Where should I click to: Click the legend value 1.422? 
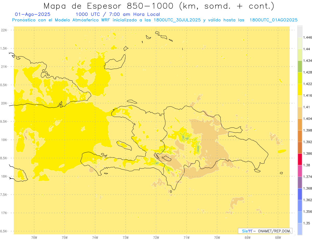click(x=307, y=84)
